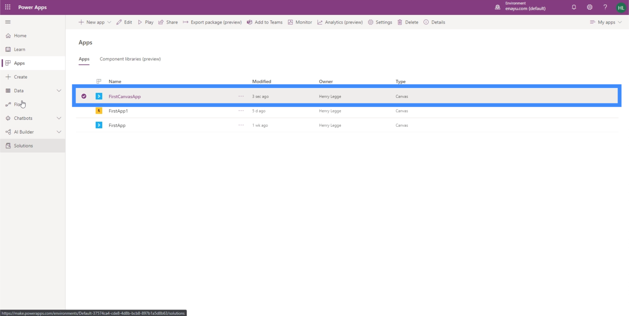Open Flows in sidebar
This screenshot has width=629, height=316.
coord(33,104)
